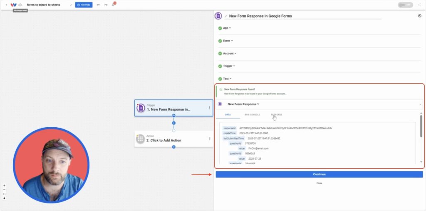
Task: Click the data panel vertical scrollbar
Action: [x=421, y=126]
